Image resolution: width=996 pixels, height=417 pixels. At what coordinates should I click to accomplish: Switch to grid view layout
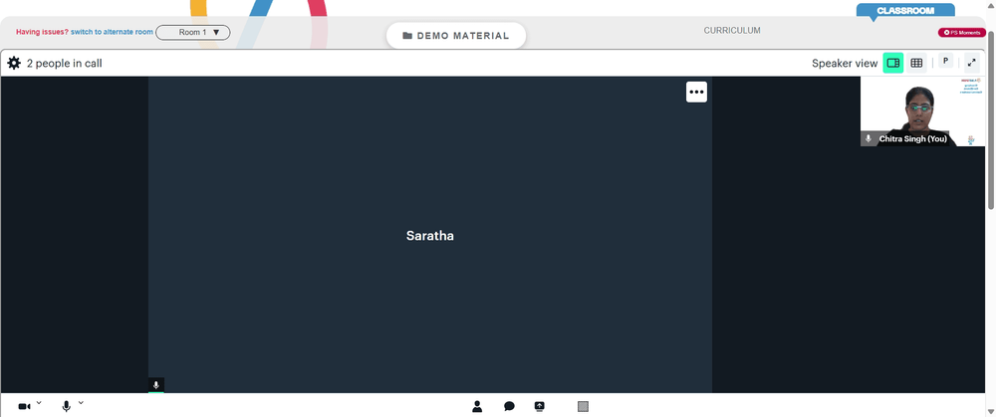point(916,63)
